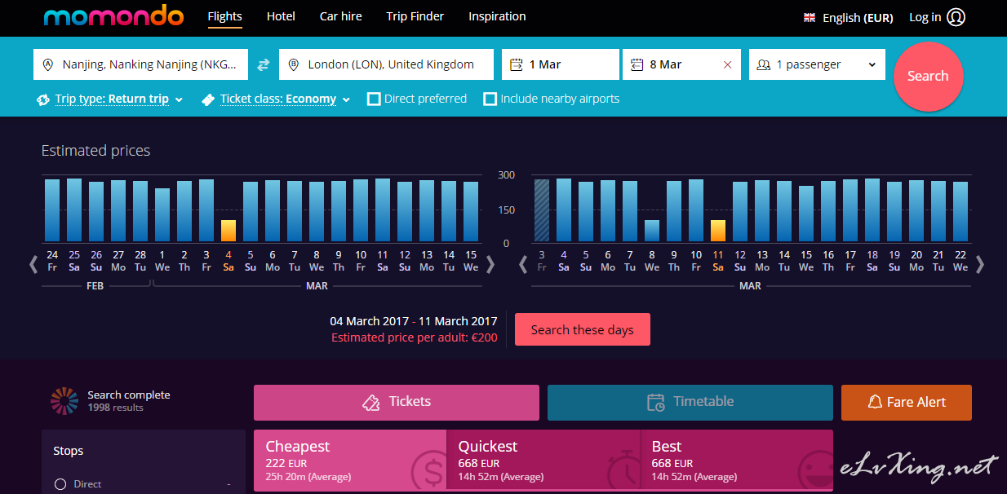Select the orange 11 Sa return price bar
This screenshot has height=494, width=1007.
718,231
